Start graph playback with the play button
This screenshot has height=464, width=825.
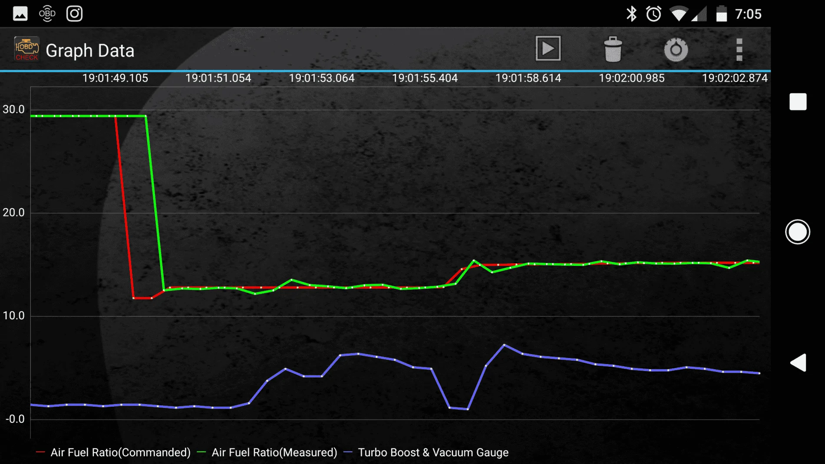[548, 49]
